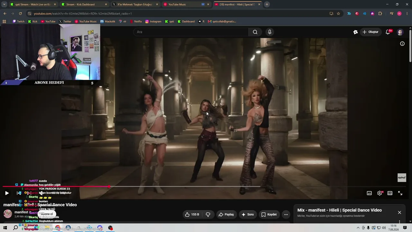Open the Windows notification center

405,228
